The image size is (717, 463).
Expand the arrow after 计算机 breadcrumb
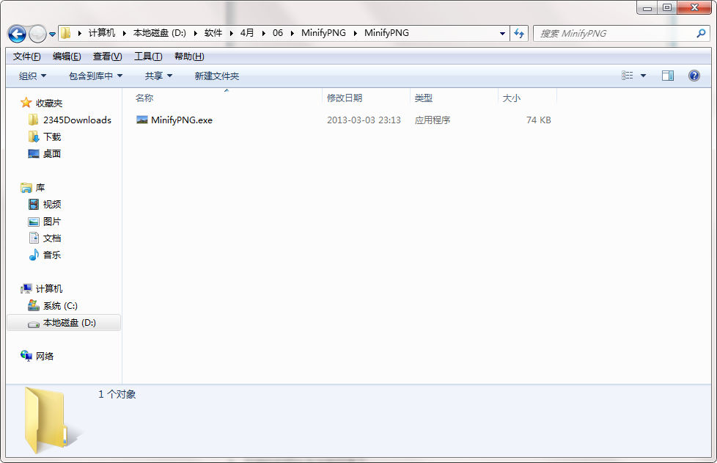click(124, 33)
